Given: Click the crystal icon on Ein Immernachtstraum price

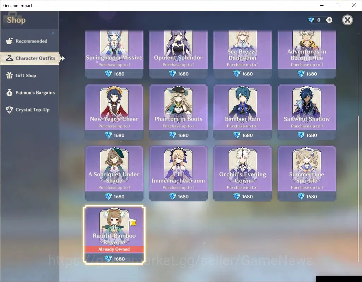Looking at the screenshot, I should [x=172, y=196].
